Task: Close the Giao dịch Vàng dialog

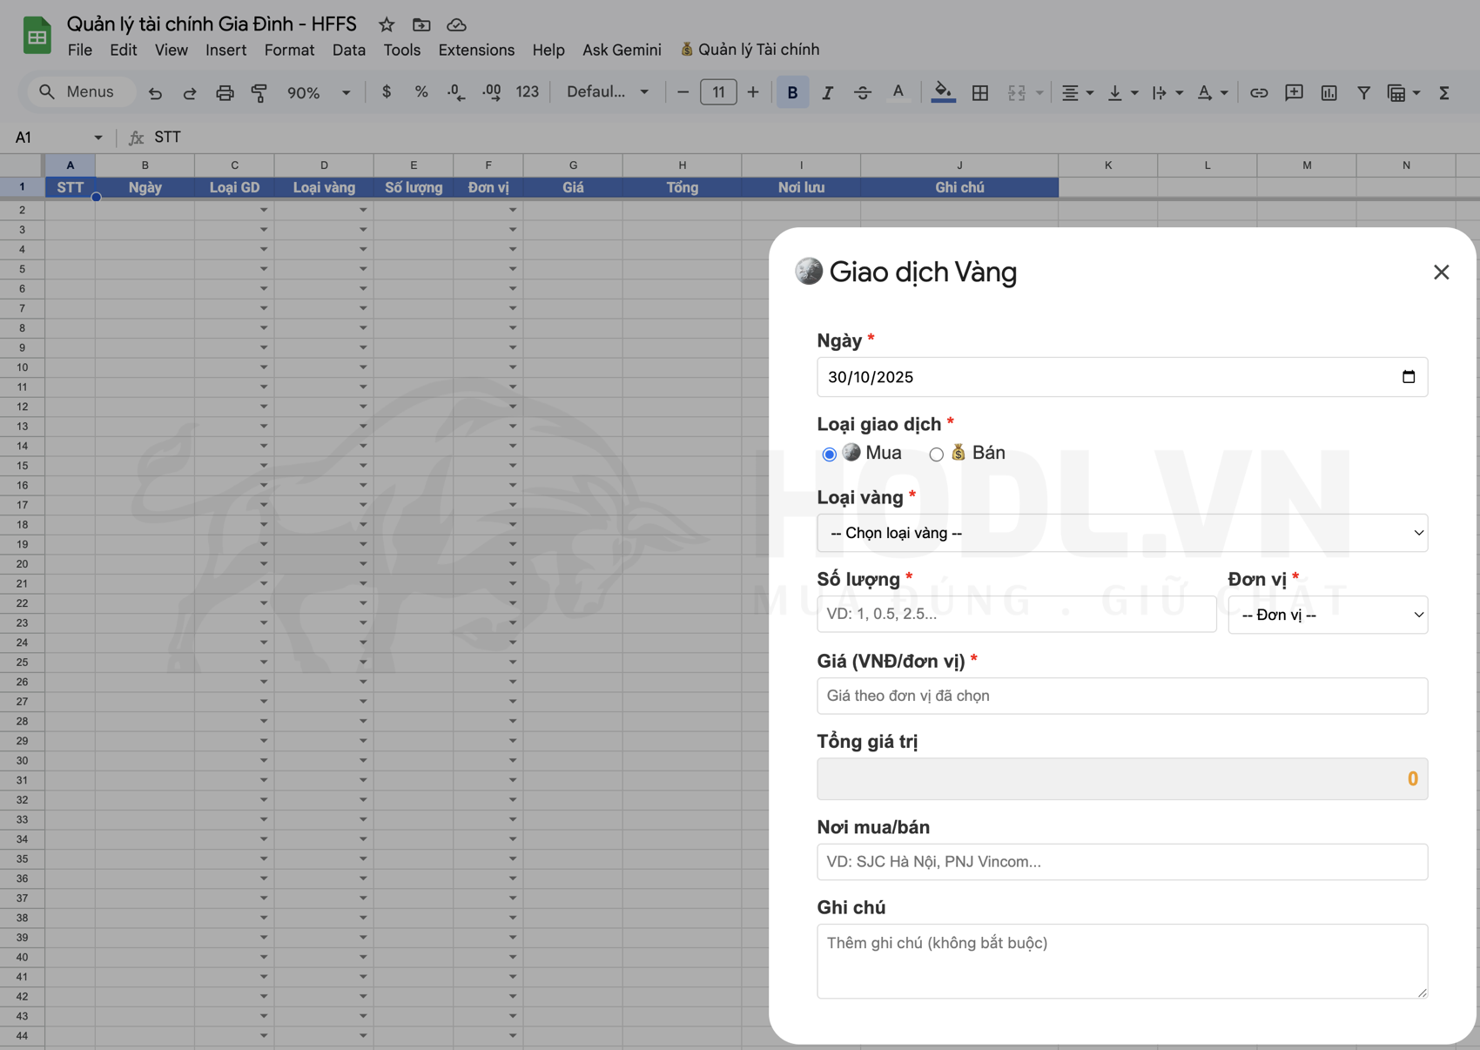Action: (1441, 272)
